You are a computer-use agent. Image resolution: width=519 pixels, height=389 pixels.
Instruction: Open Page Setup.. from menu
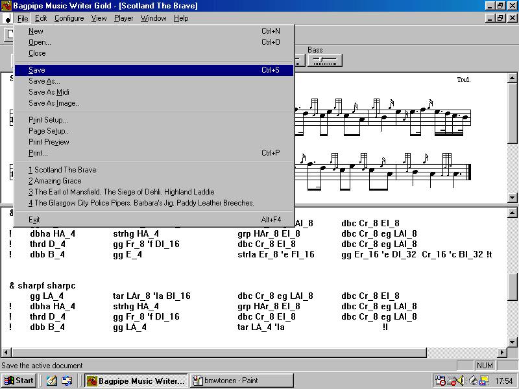click(x=154, y=131)
